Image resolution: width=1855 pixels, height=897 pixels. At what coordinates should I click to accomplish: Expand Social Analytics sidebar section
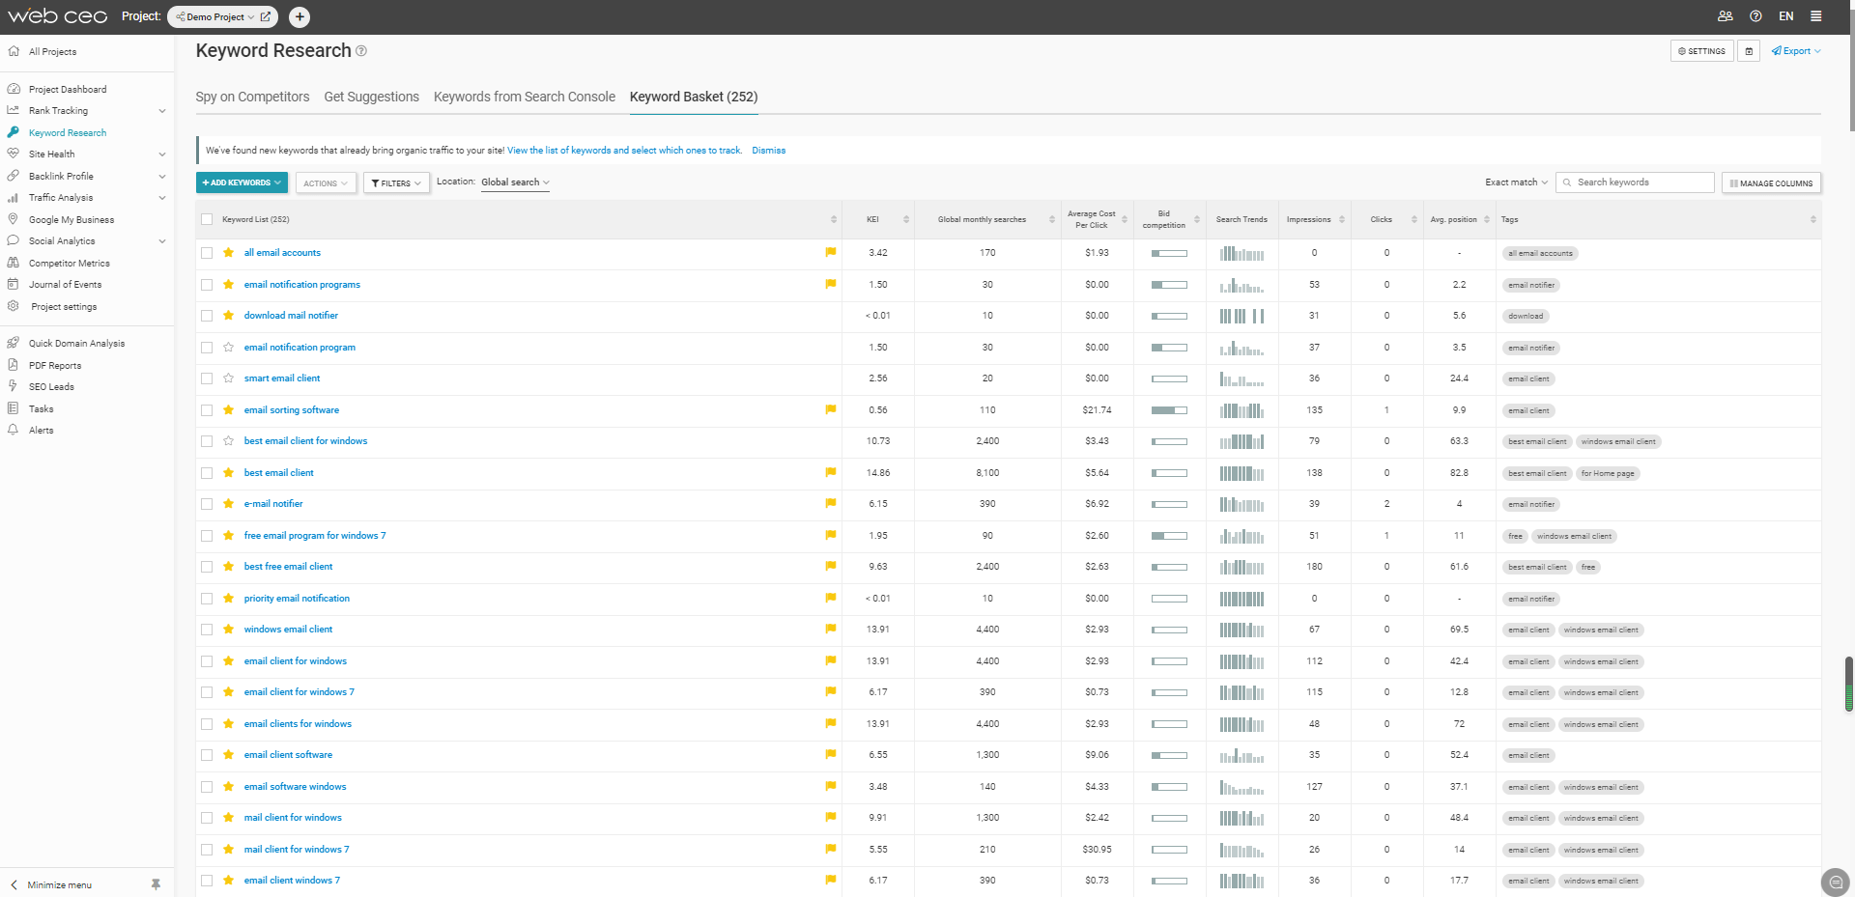pyautogui.click(x=162, y=241)
